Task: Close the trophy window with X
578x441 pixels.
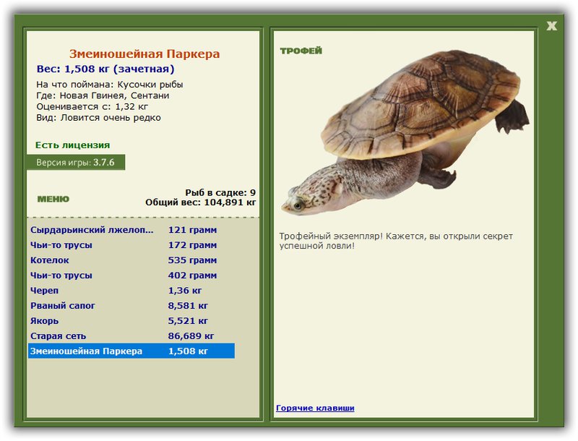Action: [x=551, y=26]
